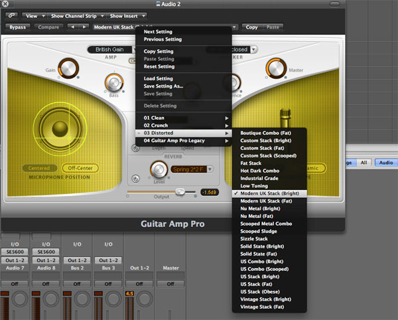This screenshot has height=320, width=398.
Task: Click the Output slider handle
Action: coord(180,192)
